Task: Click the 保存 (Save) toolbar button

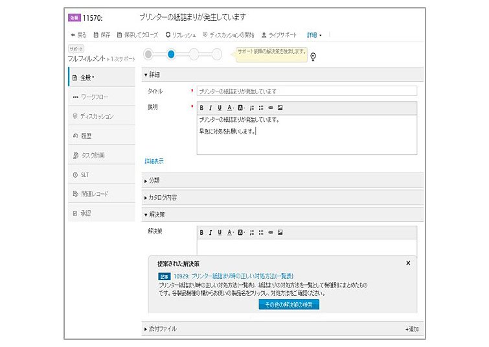Action: tap(102, 34)
